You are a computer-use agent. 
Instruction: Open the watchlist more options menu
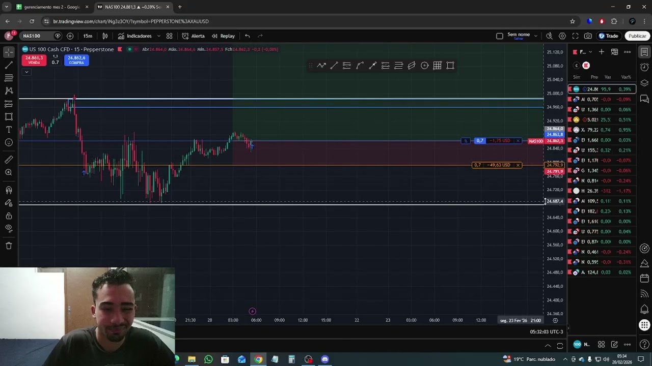coord(628,52)
